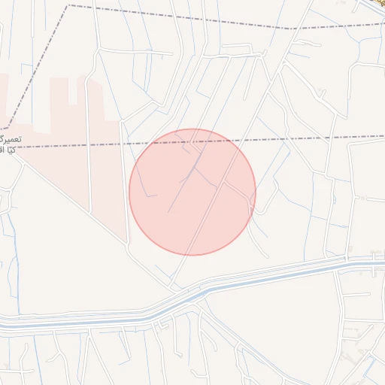Screen dimensions: 385x385
Task: Click the tall white notch in the pink area
Action: coord(73,91)
